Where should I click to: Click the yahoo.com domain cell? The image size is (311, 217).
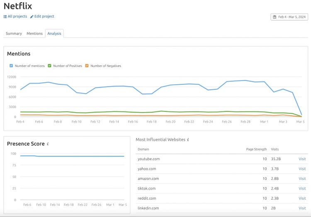click(147, 169)
